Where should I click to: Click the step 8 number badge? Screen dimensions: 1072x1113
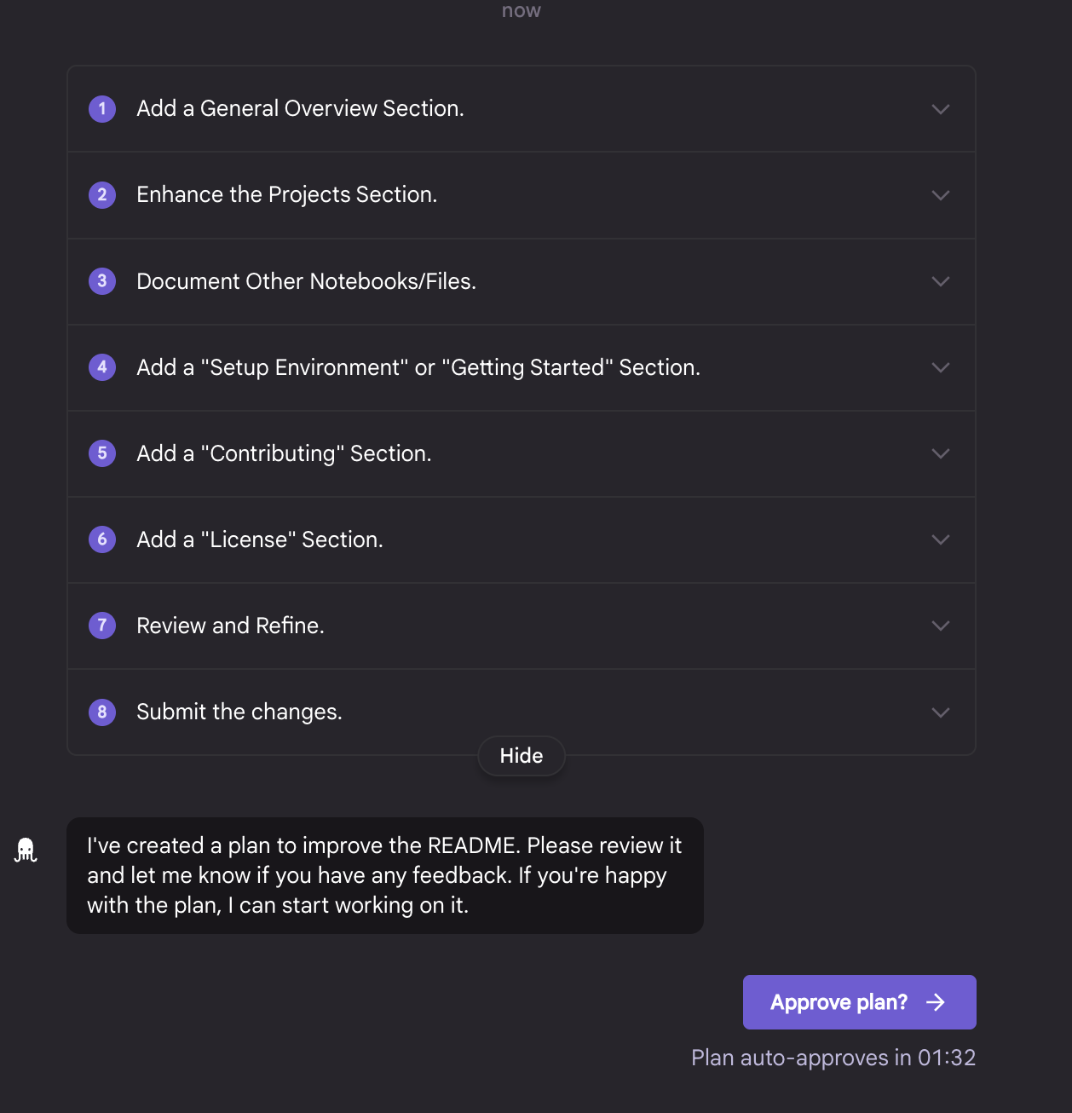tap(102, 712)
